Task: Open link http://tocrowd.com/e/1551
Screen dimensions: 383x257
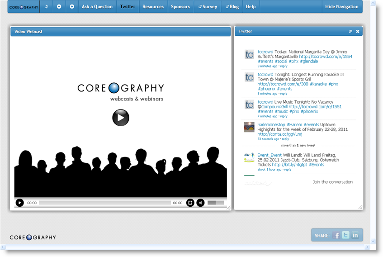Action: pos(315,107)
